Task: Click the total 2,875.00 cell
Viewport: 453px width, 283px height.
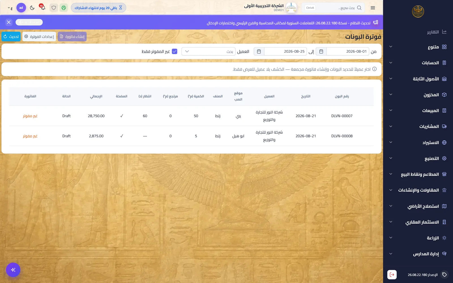Action: tap(96, 136)
